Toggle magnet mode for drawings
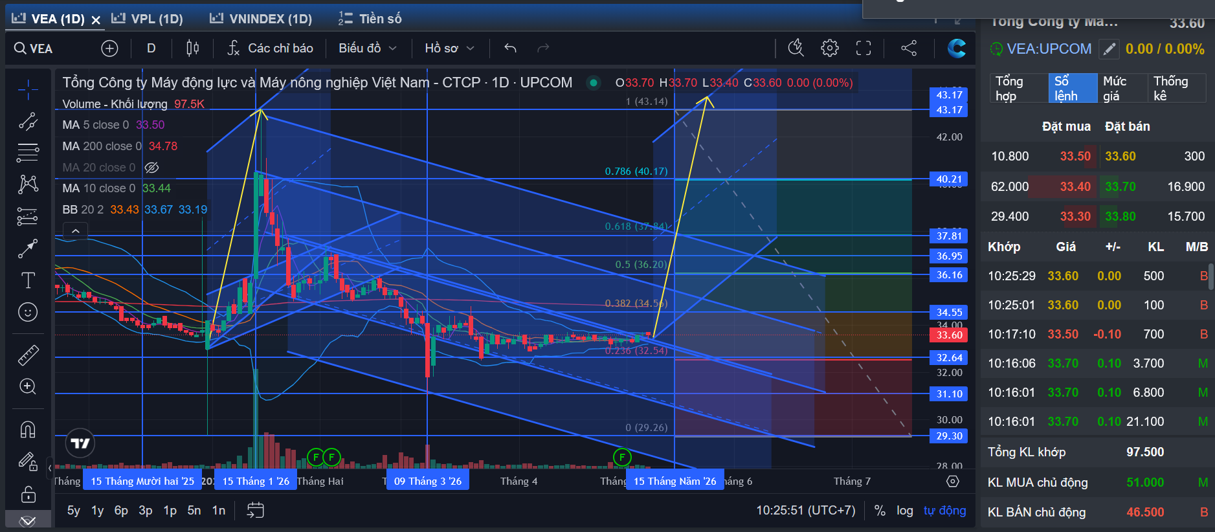Viewport: 1215px width, 532px height. [28, 429]
